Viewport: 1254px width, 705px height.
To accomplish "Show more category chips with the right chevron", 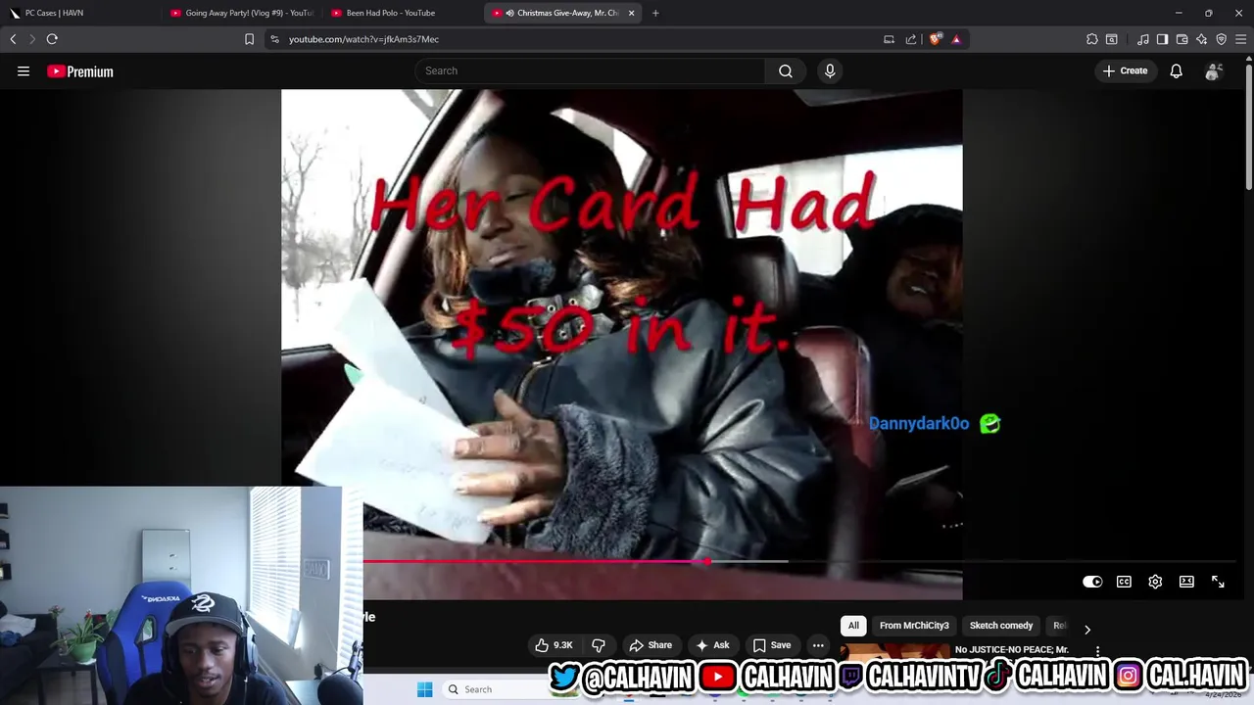I will (1086, 630).
